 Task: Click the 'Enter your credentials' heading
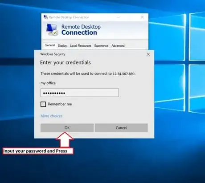click(66, 62)
